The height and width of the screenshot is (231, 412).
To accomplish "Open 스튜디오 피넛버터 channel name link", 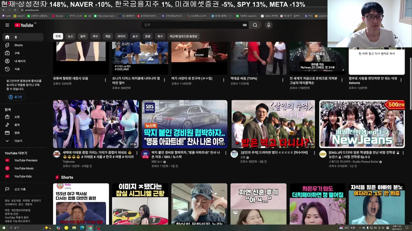I will point(353,162).
